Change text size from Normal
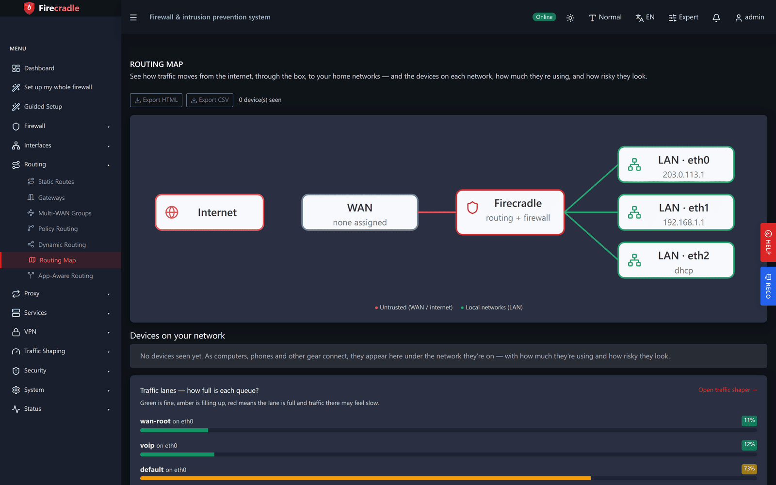This screenshot has height=485, width=776. [605, 17]
